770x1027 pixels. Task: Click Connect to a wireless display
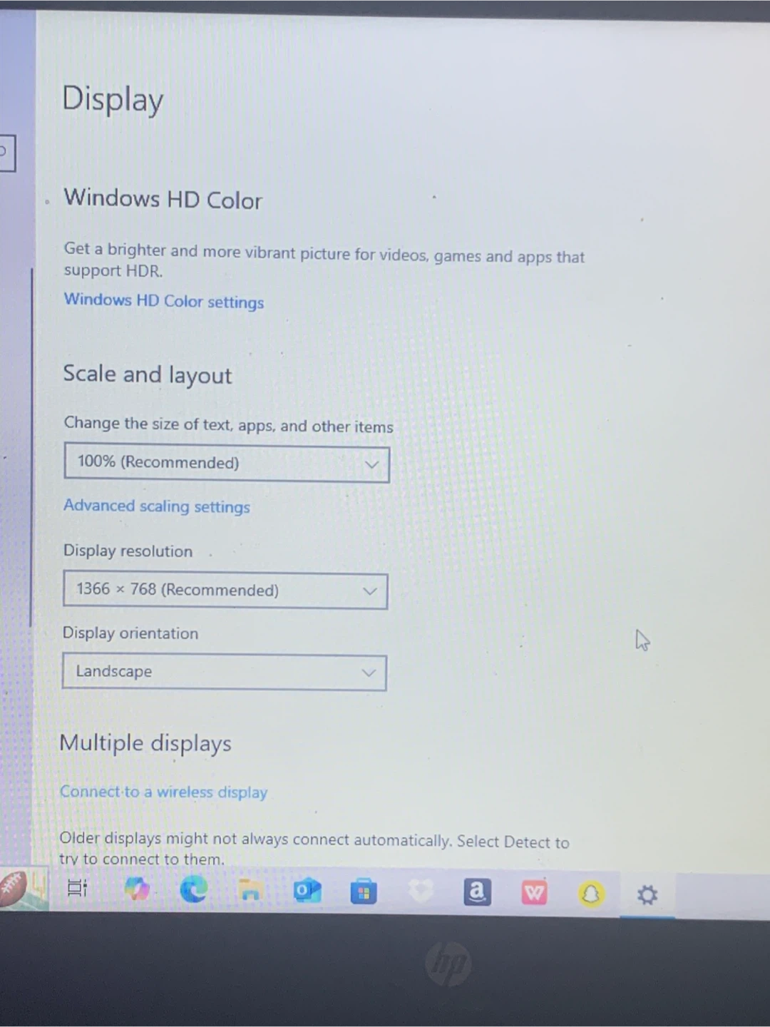click(x=163, y=792)
